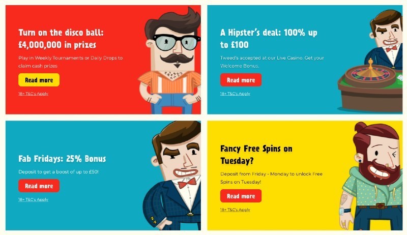The image size is (407, 235).
Task: Click the blue-suited man on Fab Fridays banner
Action: click(x=172, y=175)
